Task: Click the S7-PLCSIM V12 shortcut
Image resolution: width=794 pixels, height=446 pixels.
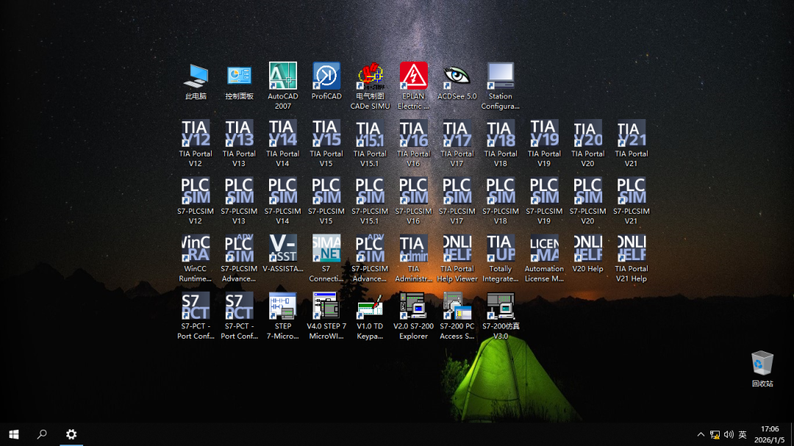Action: pyautogui.click(x=196, y=192)
